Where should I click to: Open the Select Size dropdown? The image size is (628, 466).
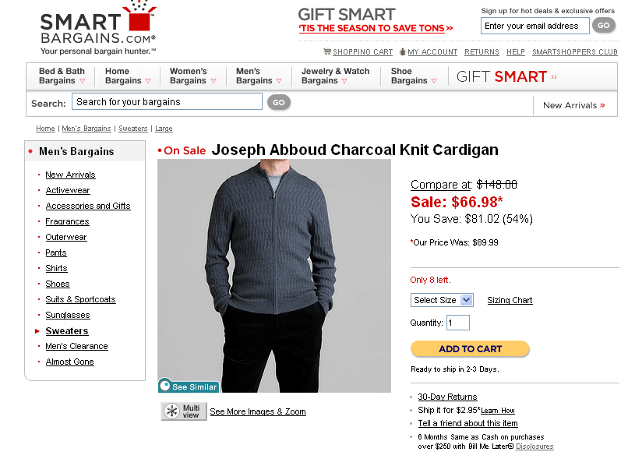click(x=442, y=300)
